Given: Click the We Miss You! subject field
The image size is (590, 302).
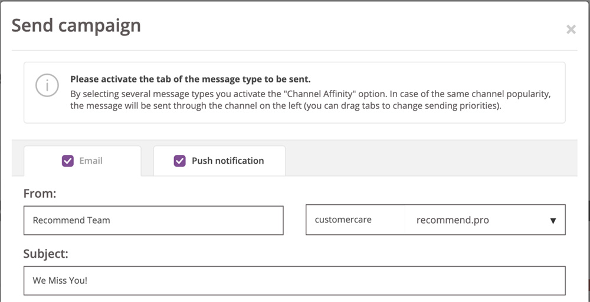Looking at the screenshot, I should [x=294, y=281].
